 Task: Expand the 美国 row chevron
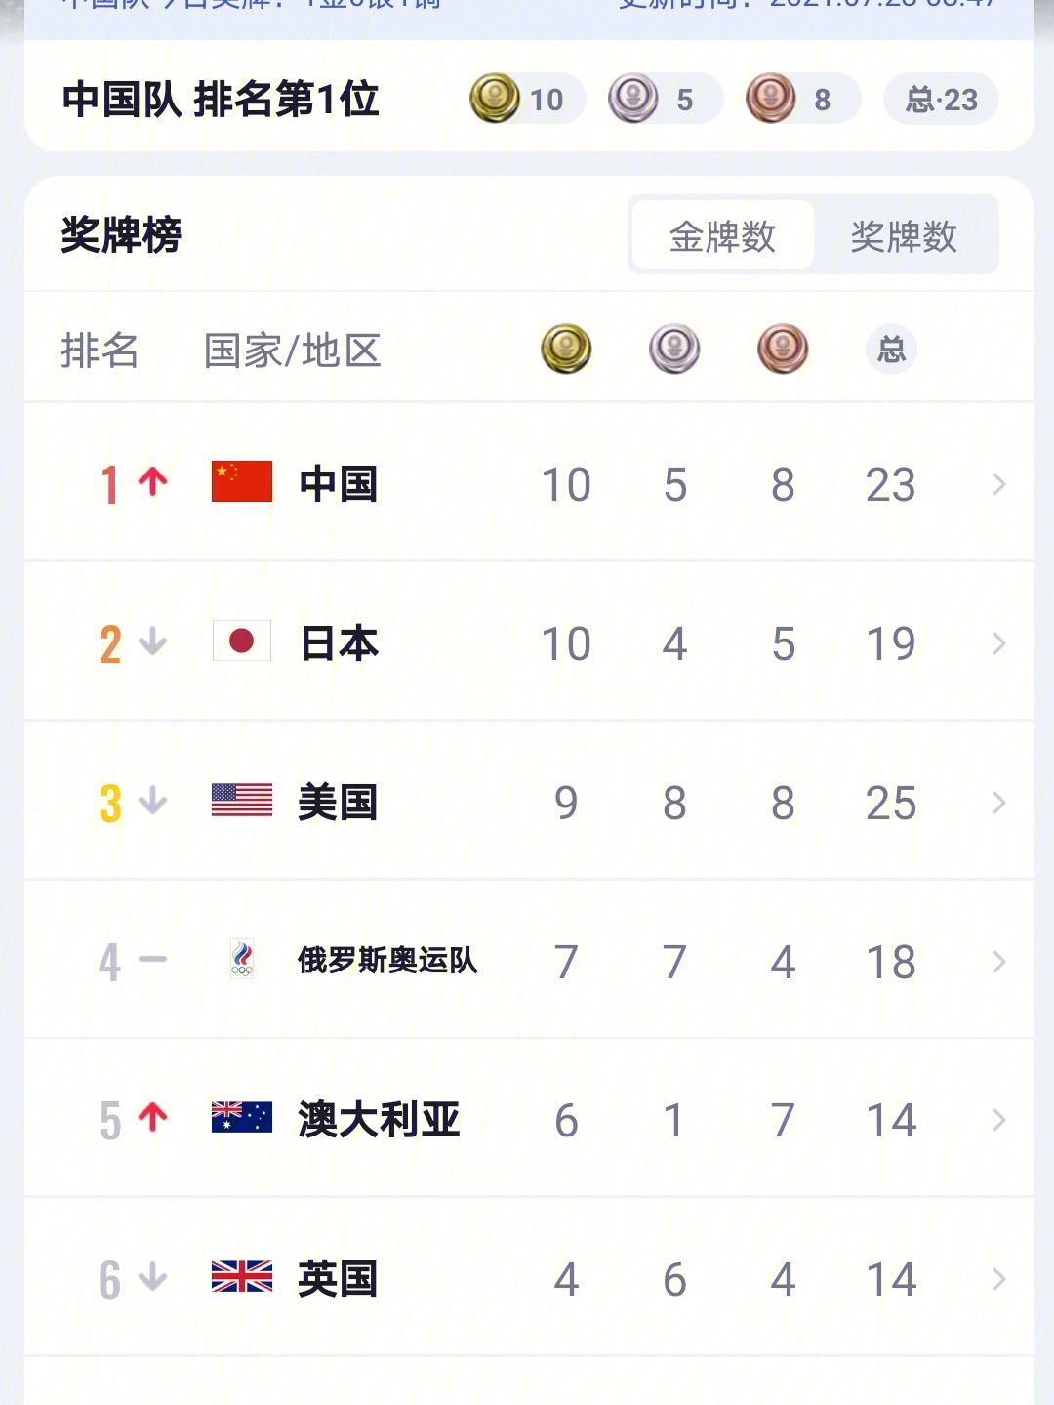click(998, 803)
